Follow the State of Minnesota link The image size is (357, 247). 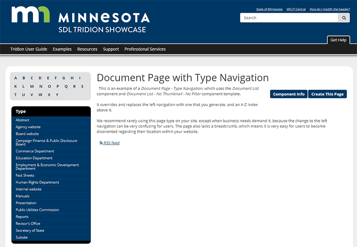(x=269, y=9)
